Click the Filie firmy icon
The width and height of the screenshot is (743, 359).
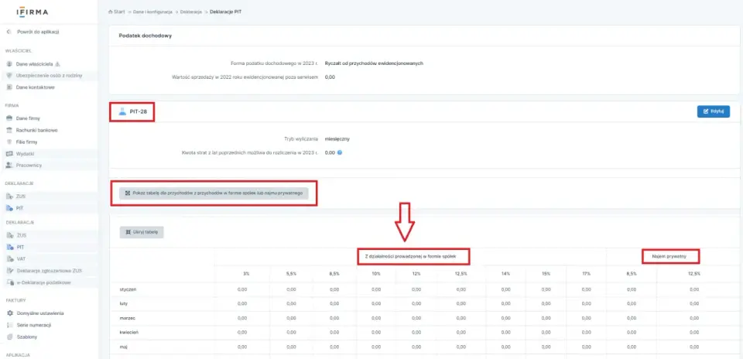(x=9, y=142)
